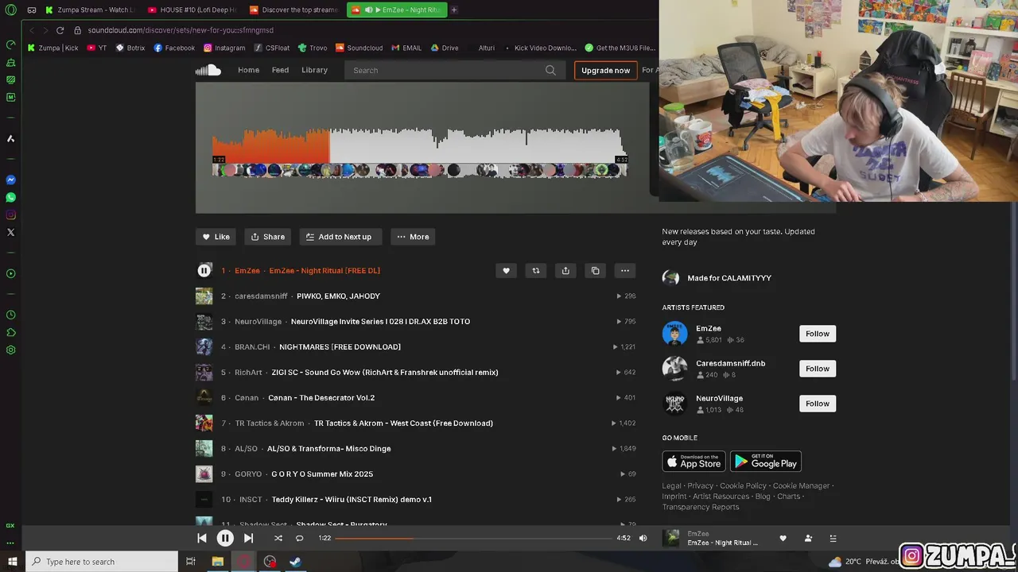The image size is (1018, 572).
Task: Click the search magnifier icon
Action: (x=550, y=70)
